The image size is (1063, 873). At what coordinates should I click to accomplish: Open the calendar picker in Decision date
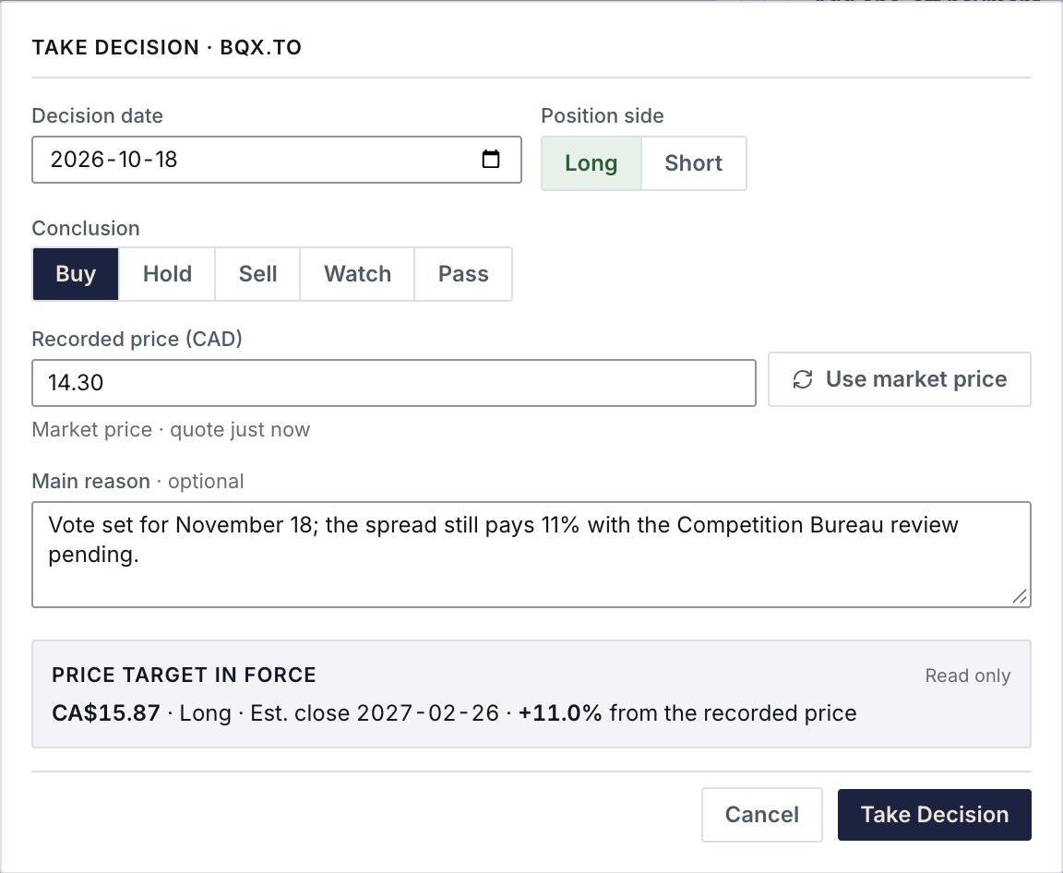pos(490,160)
